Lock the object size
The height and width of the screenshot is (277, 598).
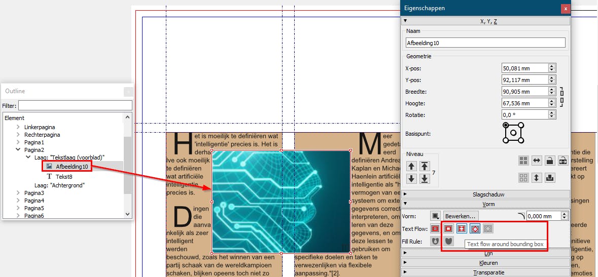point(562,161)
